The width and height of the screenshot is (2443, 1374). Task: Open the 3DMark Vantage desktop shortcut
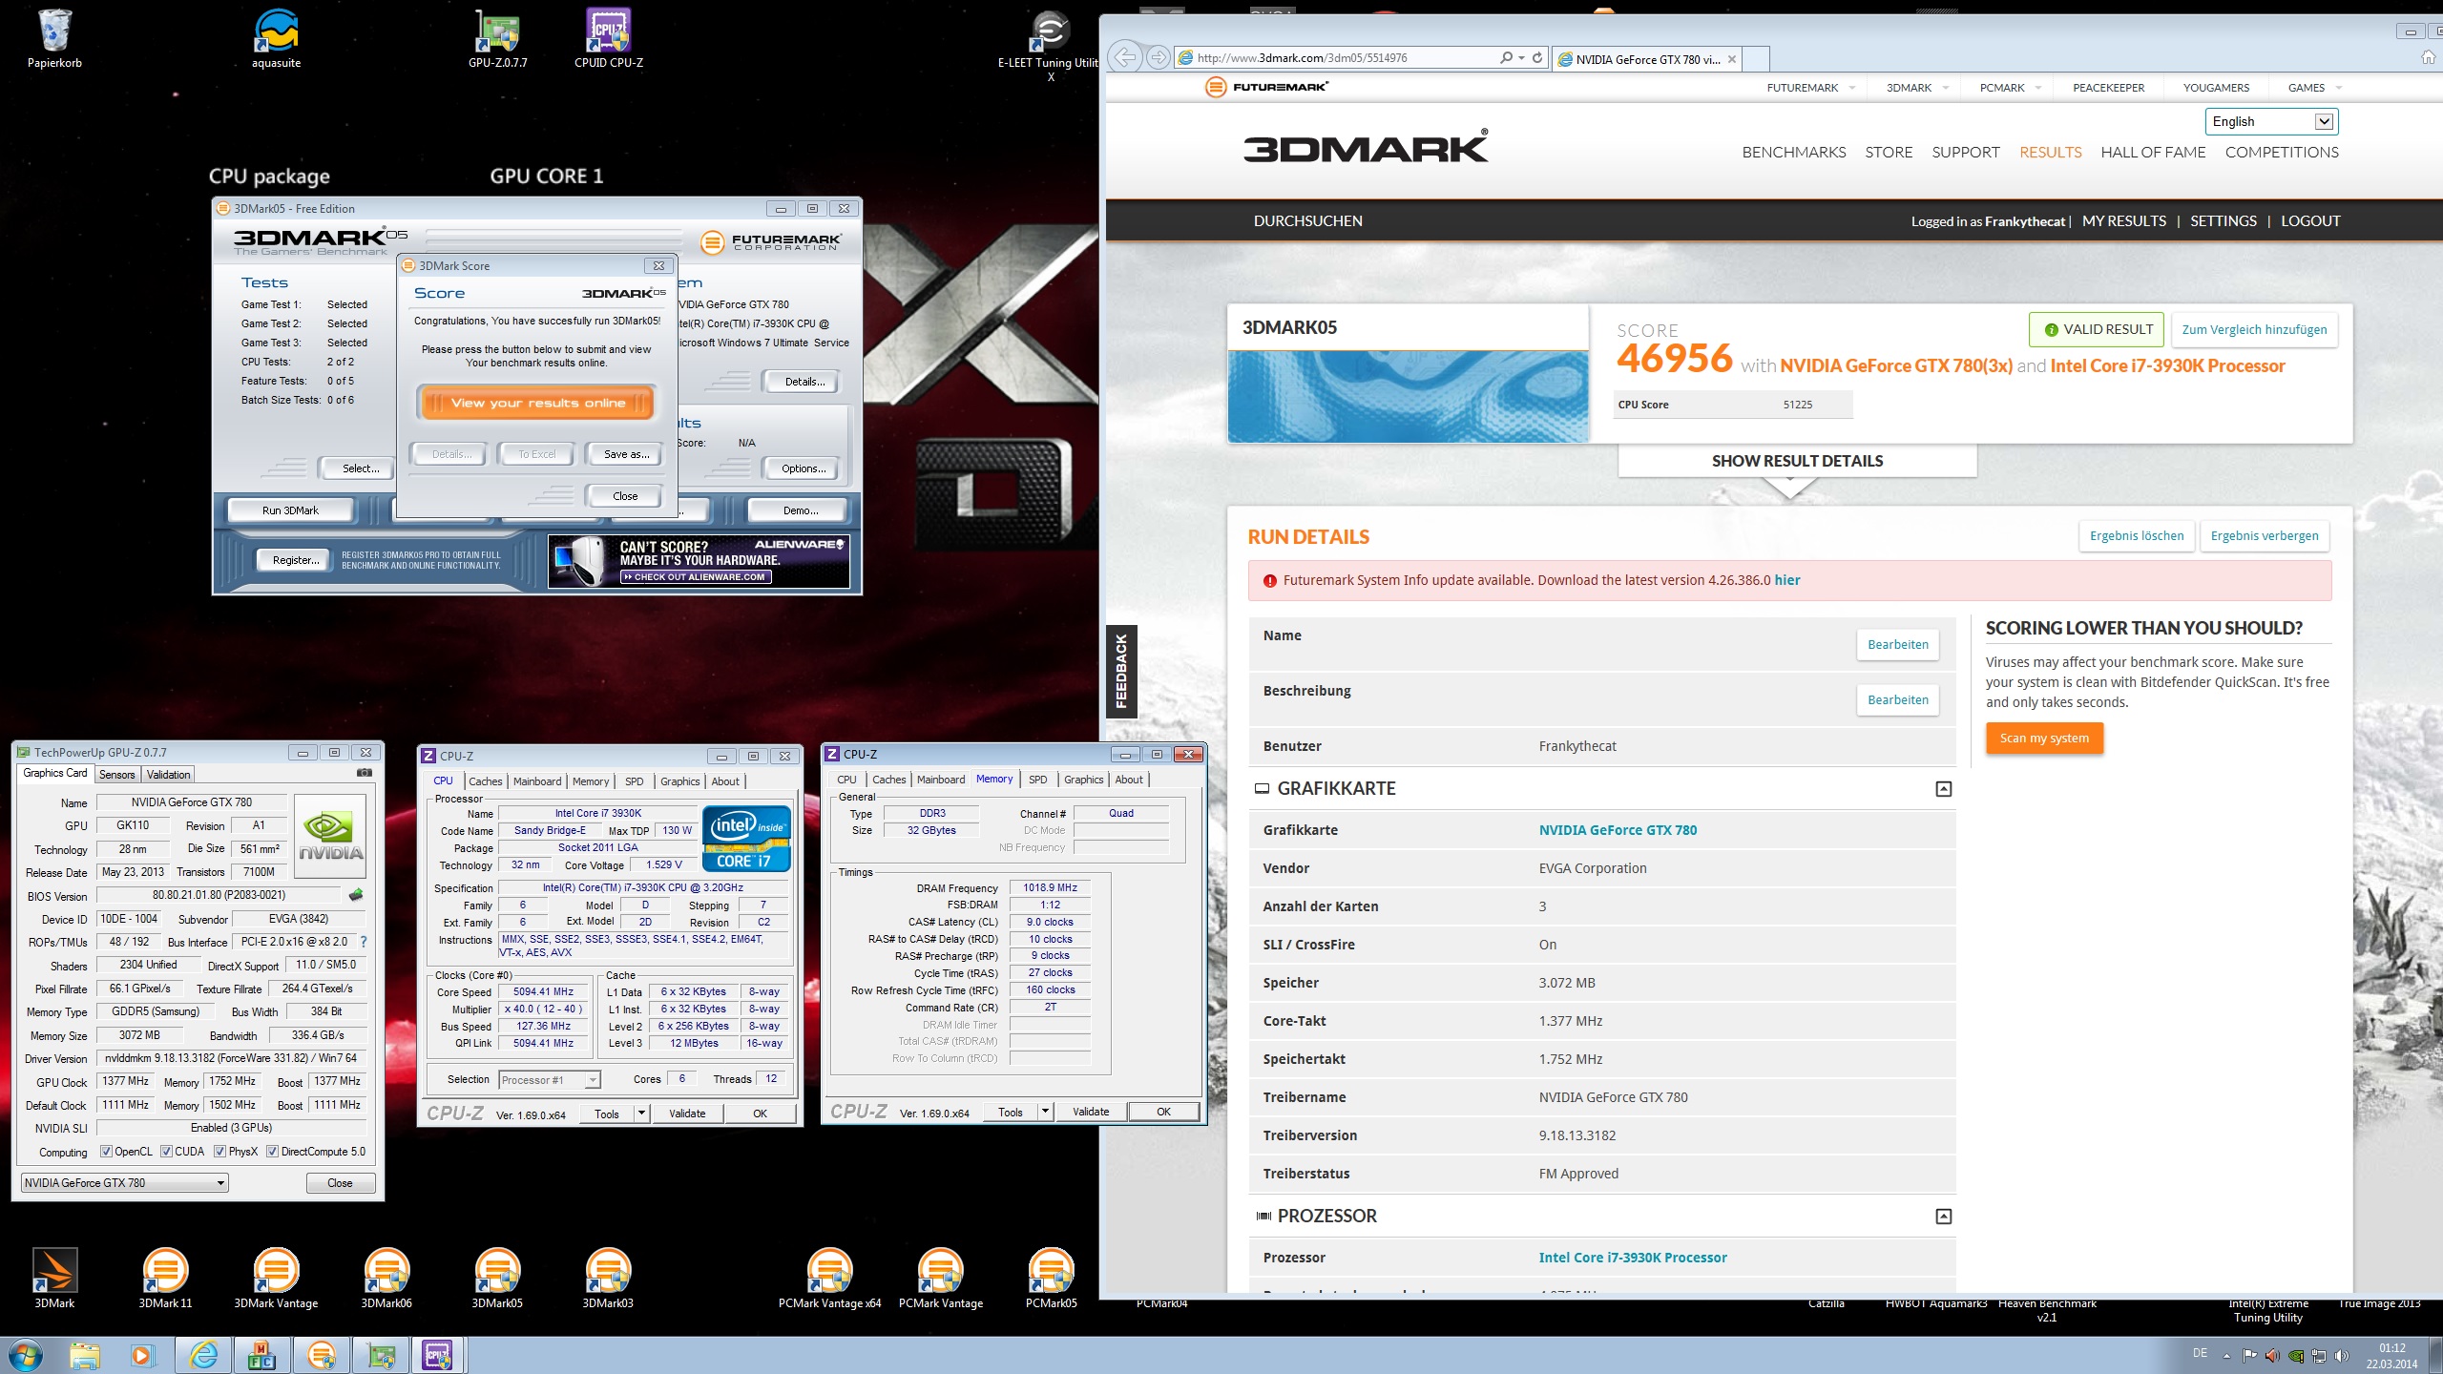(x=276, y=1279)
